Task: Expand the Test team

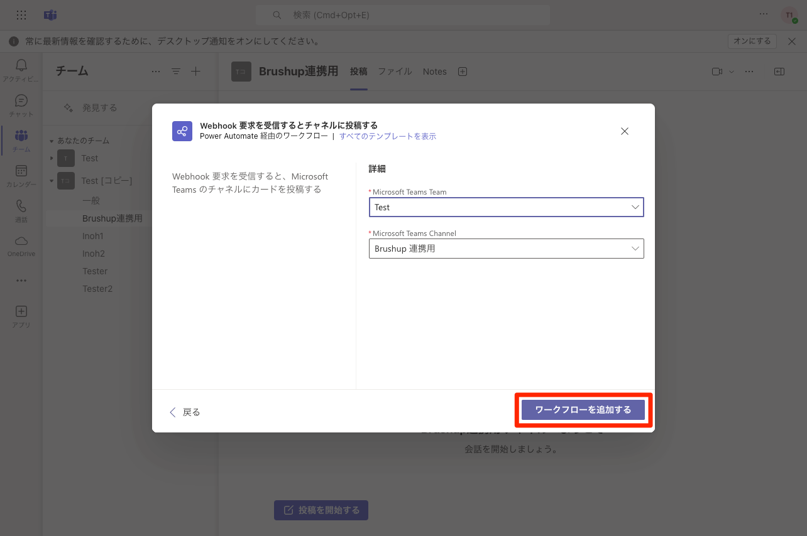Action: tap(52, 158)
